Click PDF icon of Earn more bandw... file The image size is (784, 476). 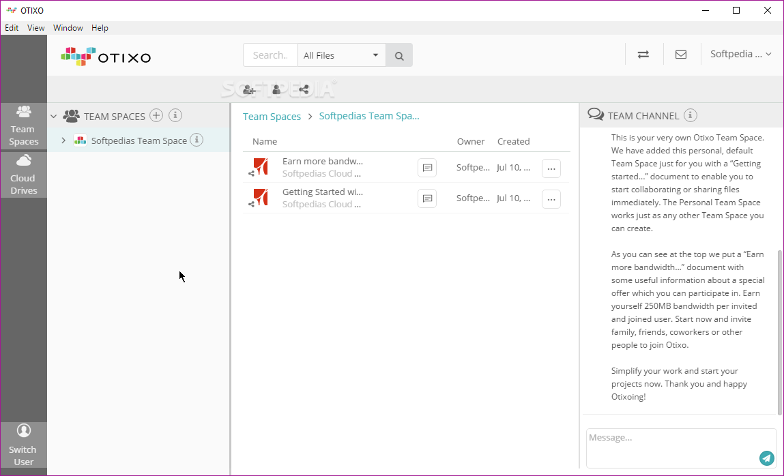tap(261, 166)
